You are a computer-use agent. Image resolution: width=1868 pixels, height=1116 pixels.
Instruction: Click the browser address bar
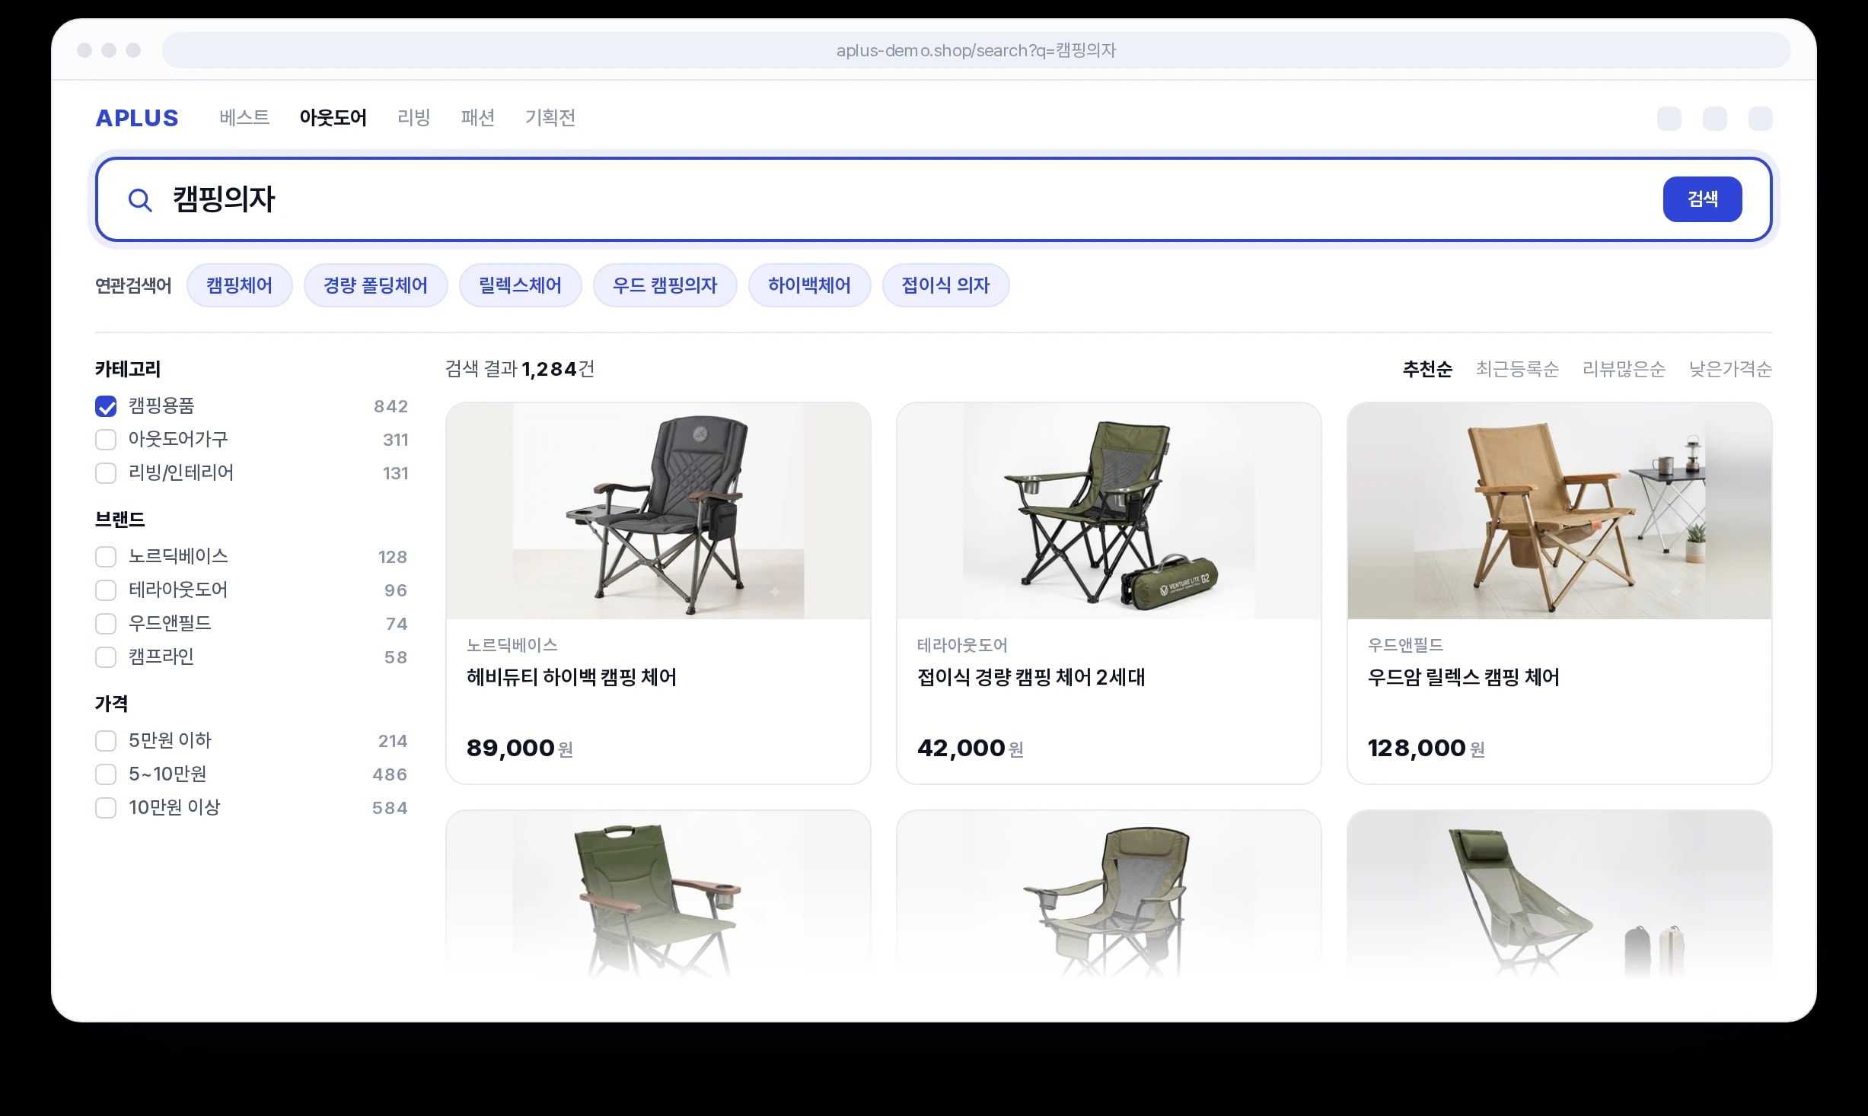(x=976, y=50)
